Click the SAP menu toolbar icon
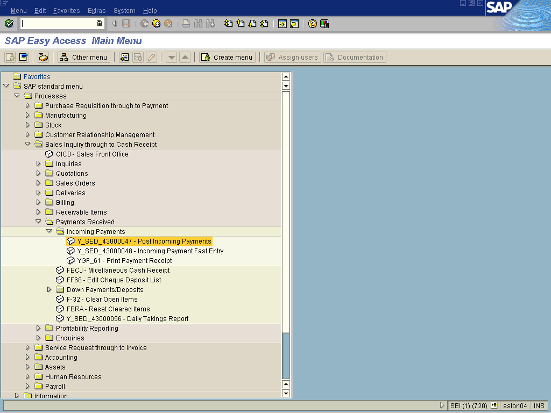The image size is (551, 413). click(x=23, y=58)
